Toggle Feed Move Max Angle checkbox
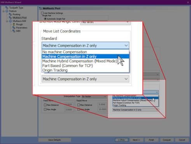Screen dimensions: 191x144 point(45,109)
